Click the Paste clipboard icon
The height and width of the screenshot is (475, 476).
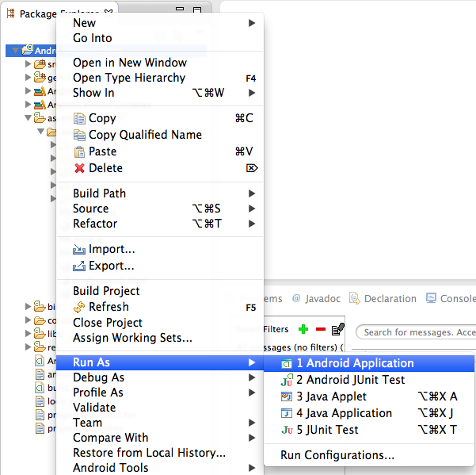[x=79, y=151]
